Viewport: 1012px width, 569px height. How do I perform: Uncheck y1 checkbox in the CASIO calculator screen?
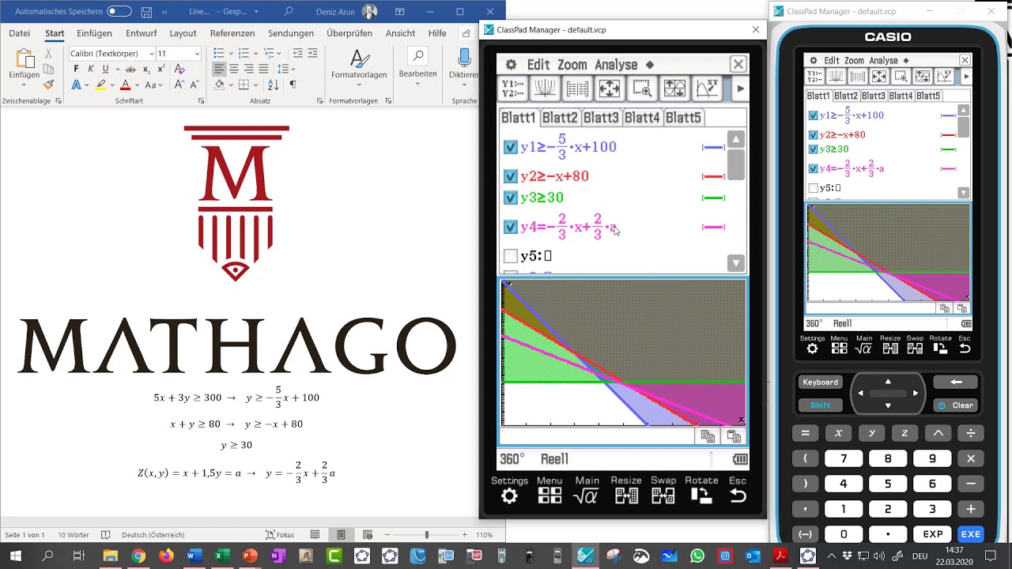pos(813,115)
